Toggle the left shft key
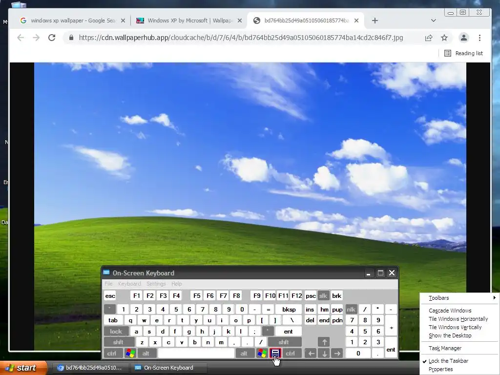The image size is (500, 375). 118,342
